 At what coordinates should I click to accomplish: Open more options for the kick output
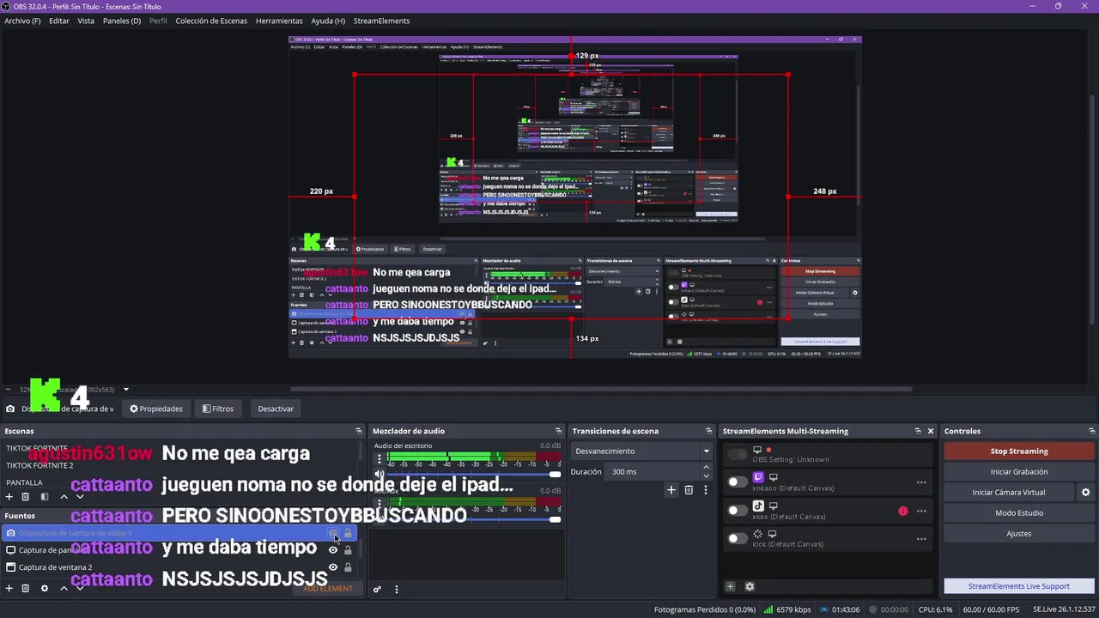click(x=921, y=539)
